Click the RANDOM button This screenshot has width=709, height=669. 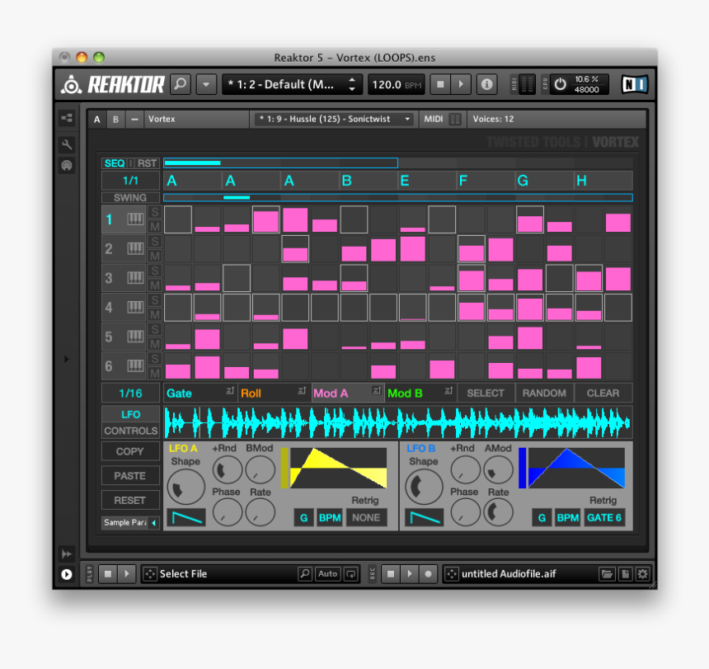point(544,393)
